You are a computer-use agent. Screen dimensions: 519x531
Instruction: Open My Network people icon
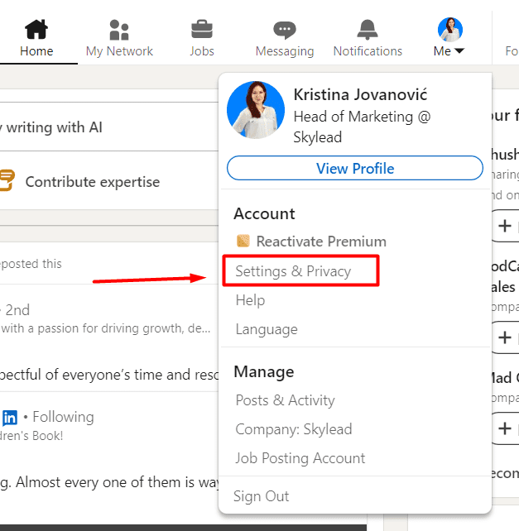point(119,30)
